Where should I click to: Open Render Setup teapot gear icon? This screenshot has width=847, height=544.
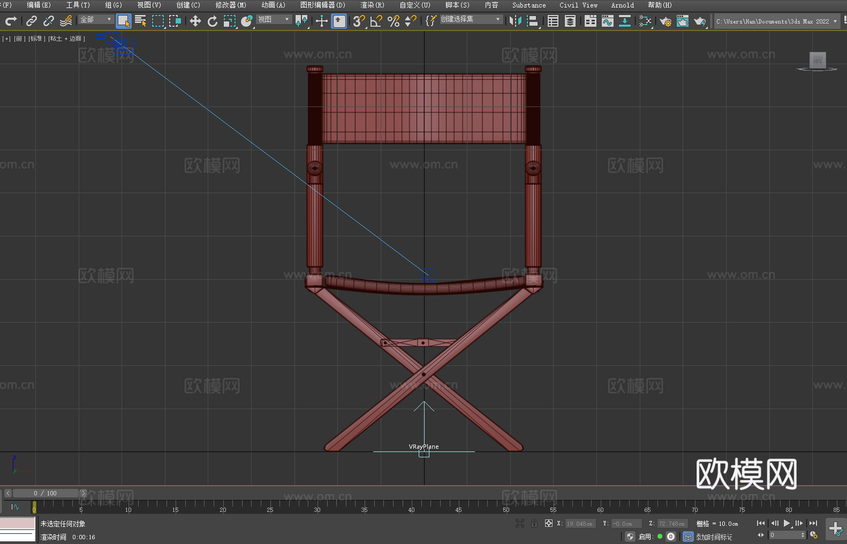666,21
